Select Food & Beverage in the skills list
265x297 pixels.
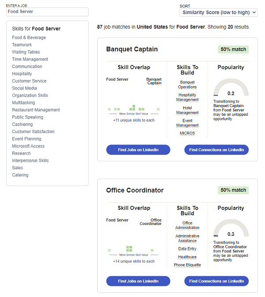[x=29, y=38]
